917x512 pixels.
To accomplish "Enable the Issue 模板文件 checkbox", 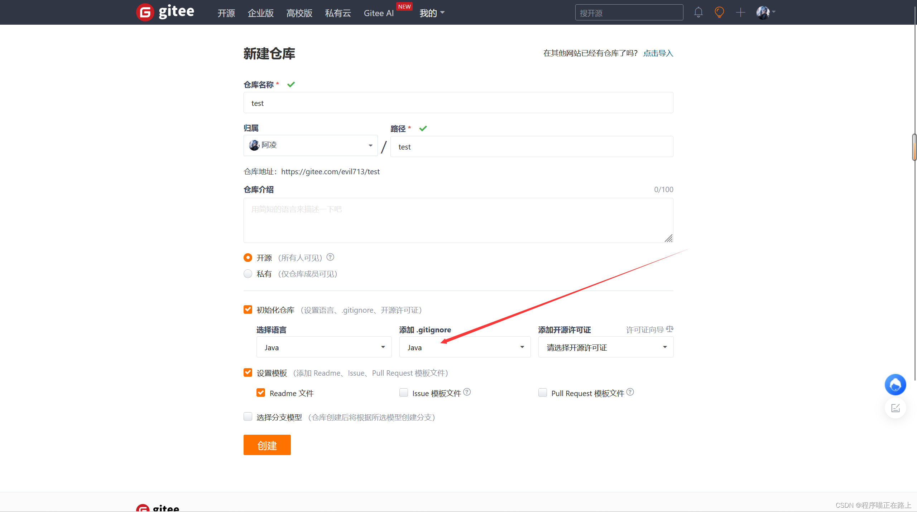I will click(403, 392).
